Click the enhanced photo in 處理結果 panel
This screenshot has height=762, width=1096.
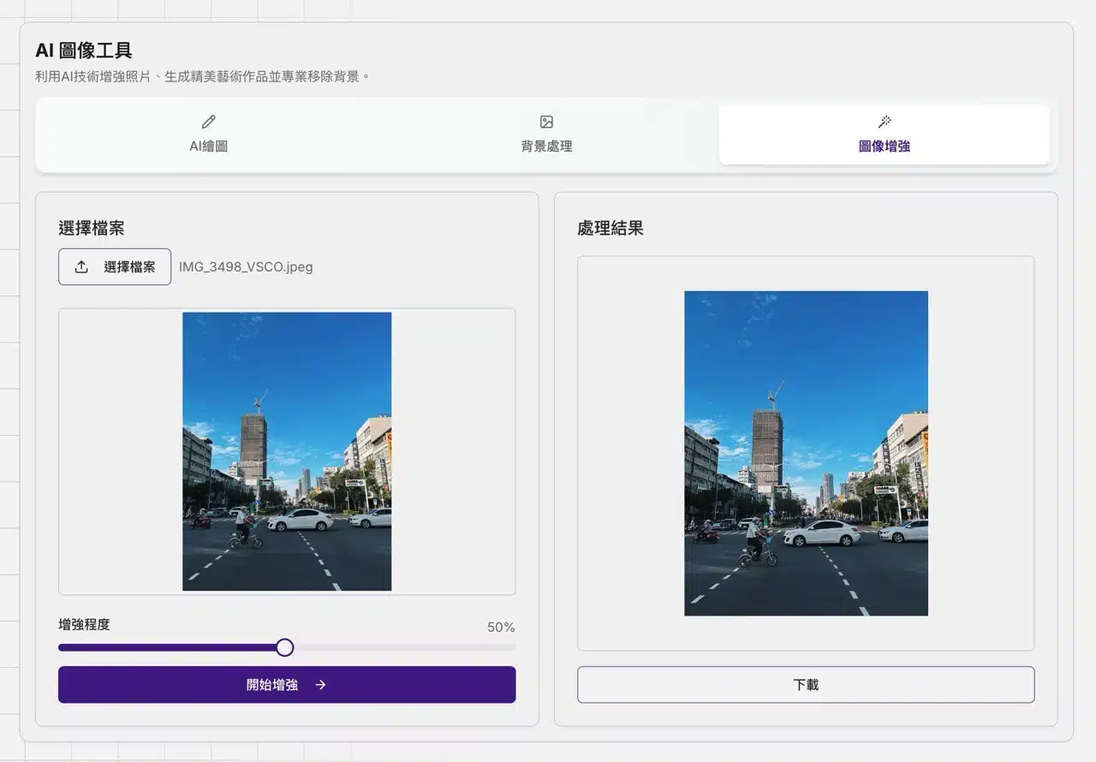click(806, 453)
